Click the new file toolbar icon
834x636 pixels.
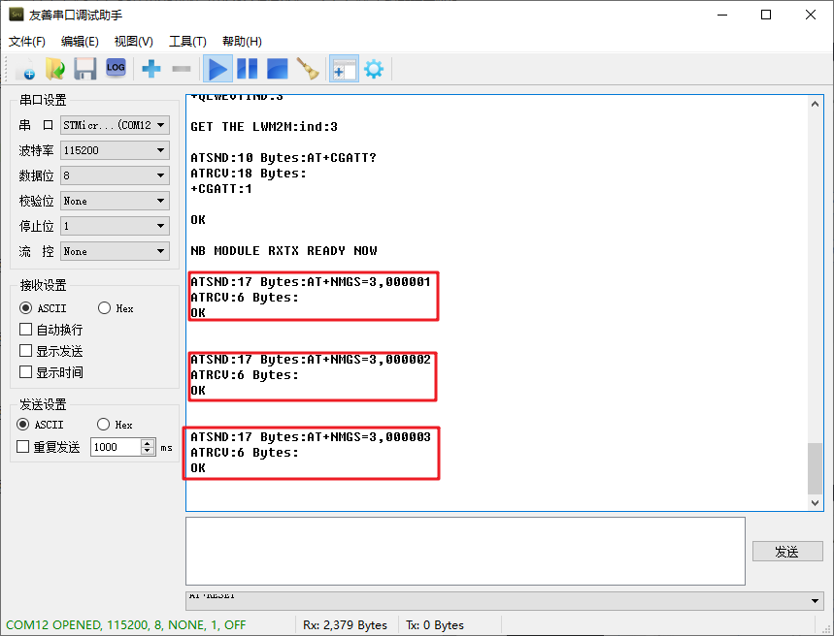pos(25,69)
